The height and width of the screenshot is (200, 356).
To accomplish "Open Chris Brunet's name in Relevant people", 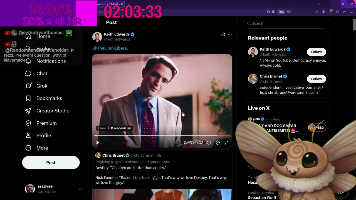I will pyautogui.click(x=271, y=76).
